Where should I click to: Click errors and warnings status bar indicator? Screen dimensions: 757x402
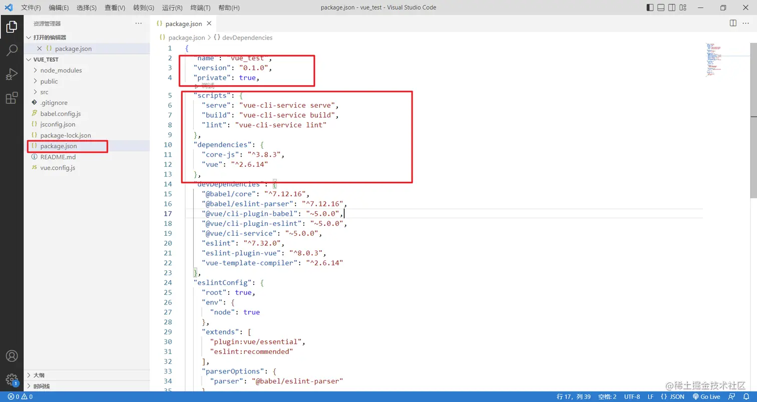(x=20, y=396)
